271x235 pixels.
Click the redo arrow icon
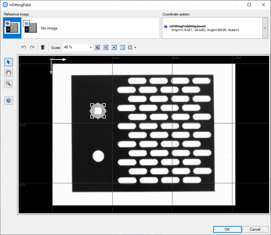(x=32, y=47)
